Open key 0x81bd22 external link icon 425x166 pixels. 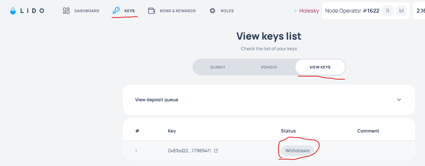click(216, 151)
